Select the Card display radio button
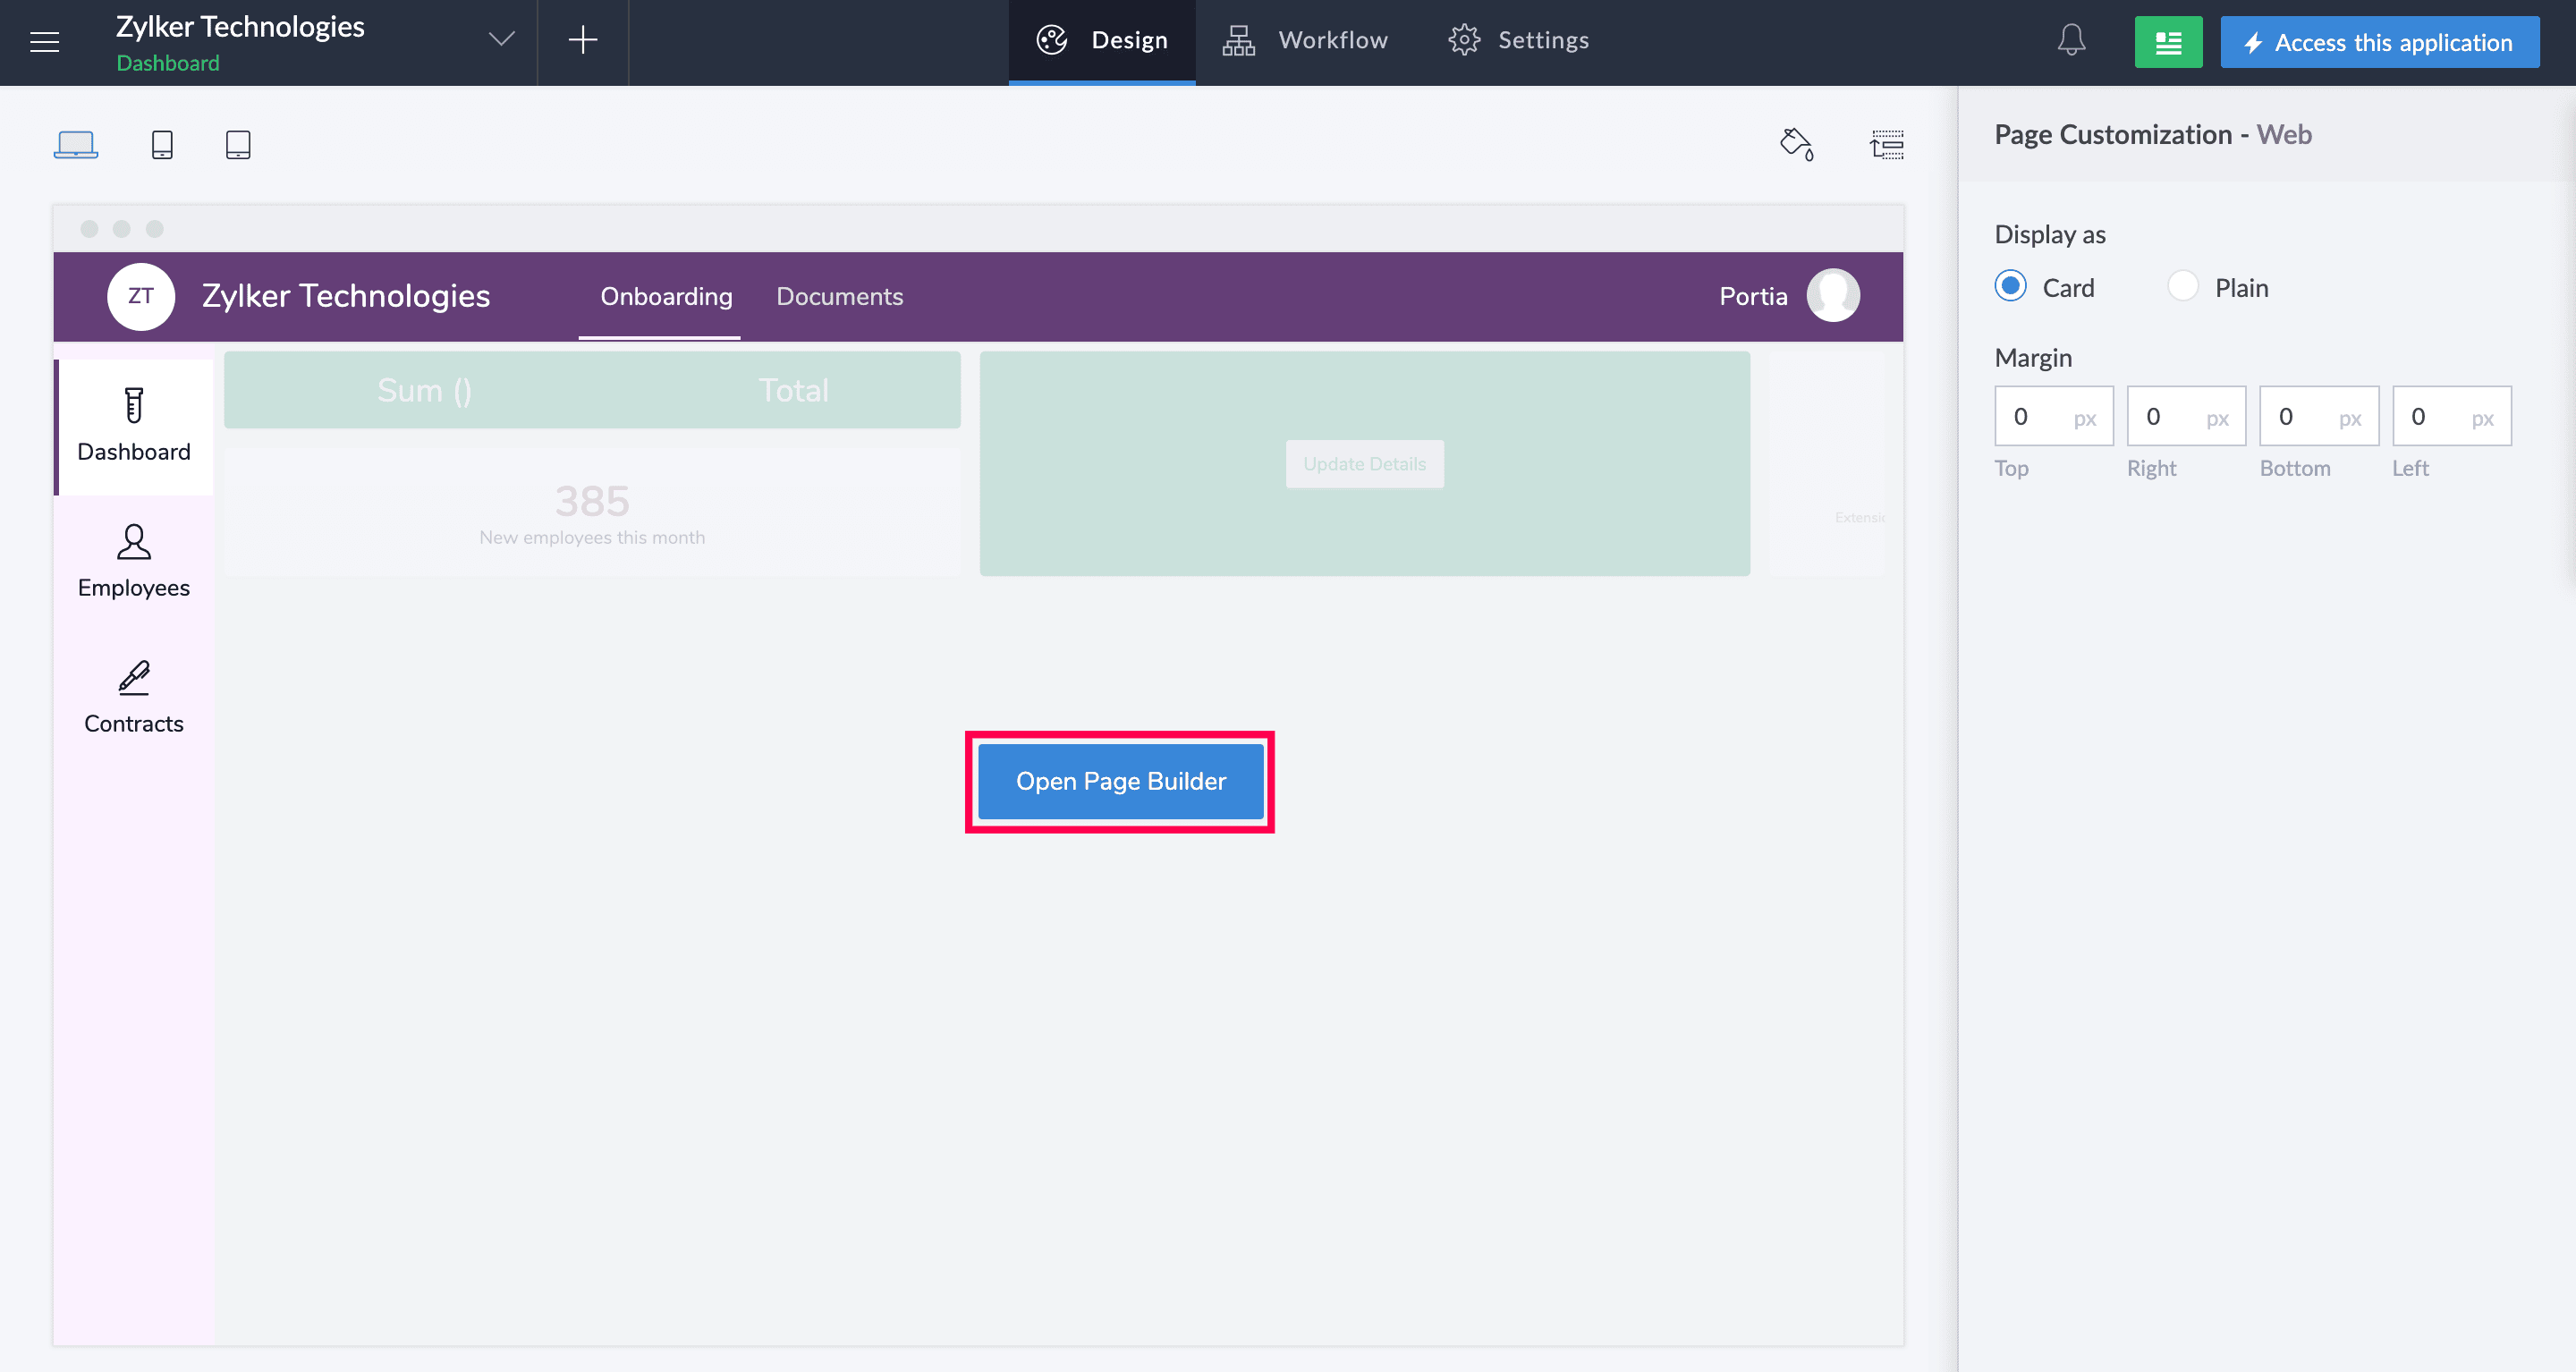2576x1372 pixels. 2010,287
